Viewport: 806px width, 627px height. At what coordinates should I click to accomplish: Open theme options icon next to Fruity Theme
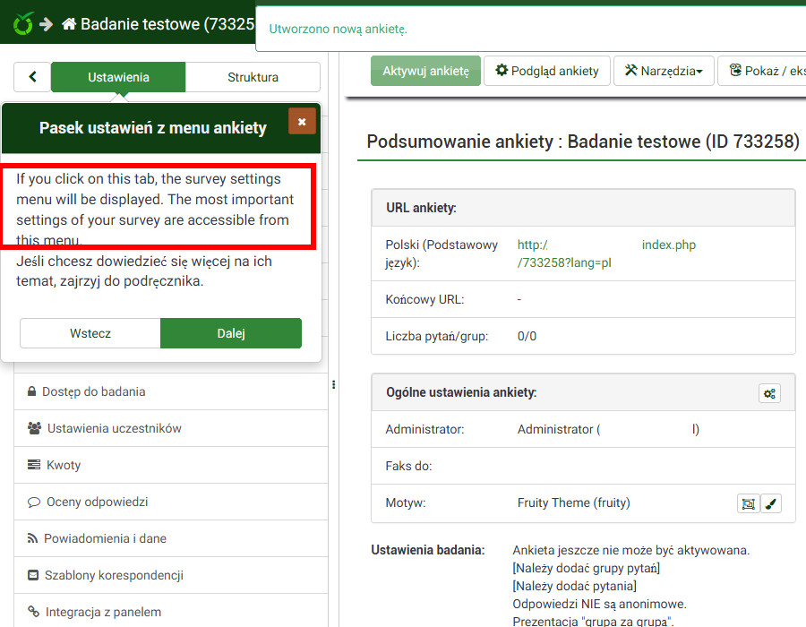[748, 503]
